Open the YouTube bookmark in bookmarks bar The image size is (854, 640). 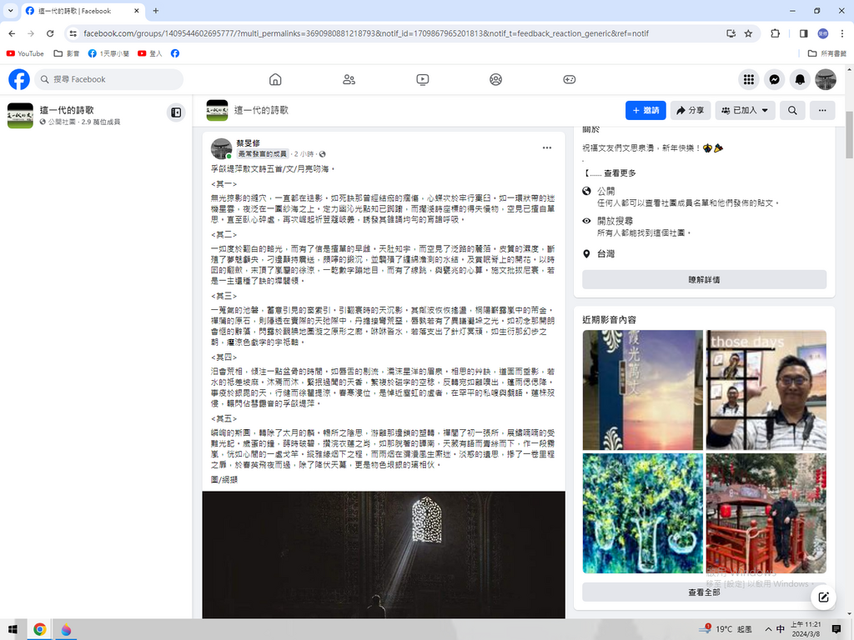[25, 53]
